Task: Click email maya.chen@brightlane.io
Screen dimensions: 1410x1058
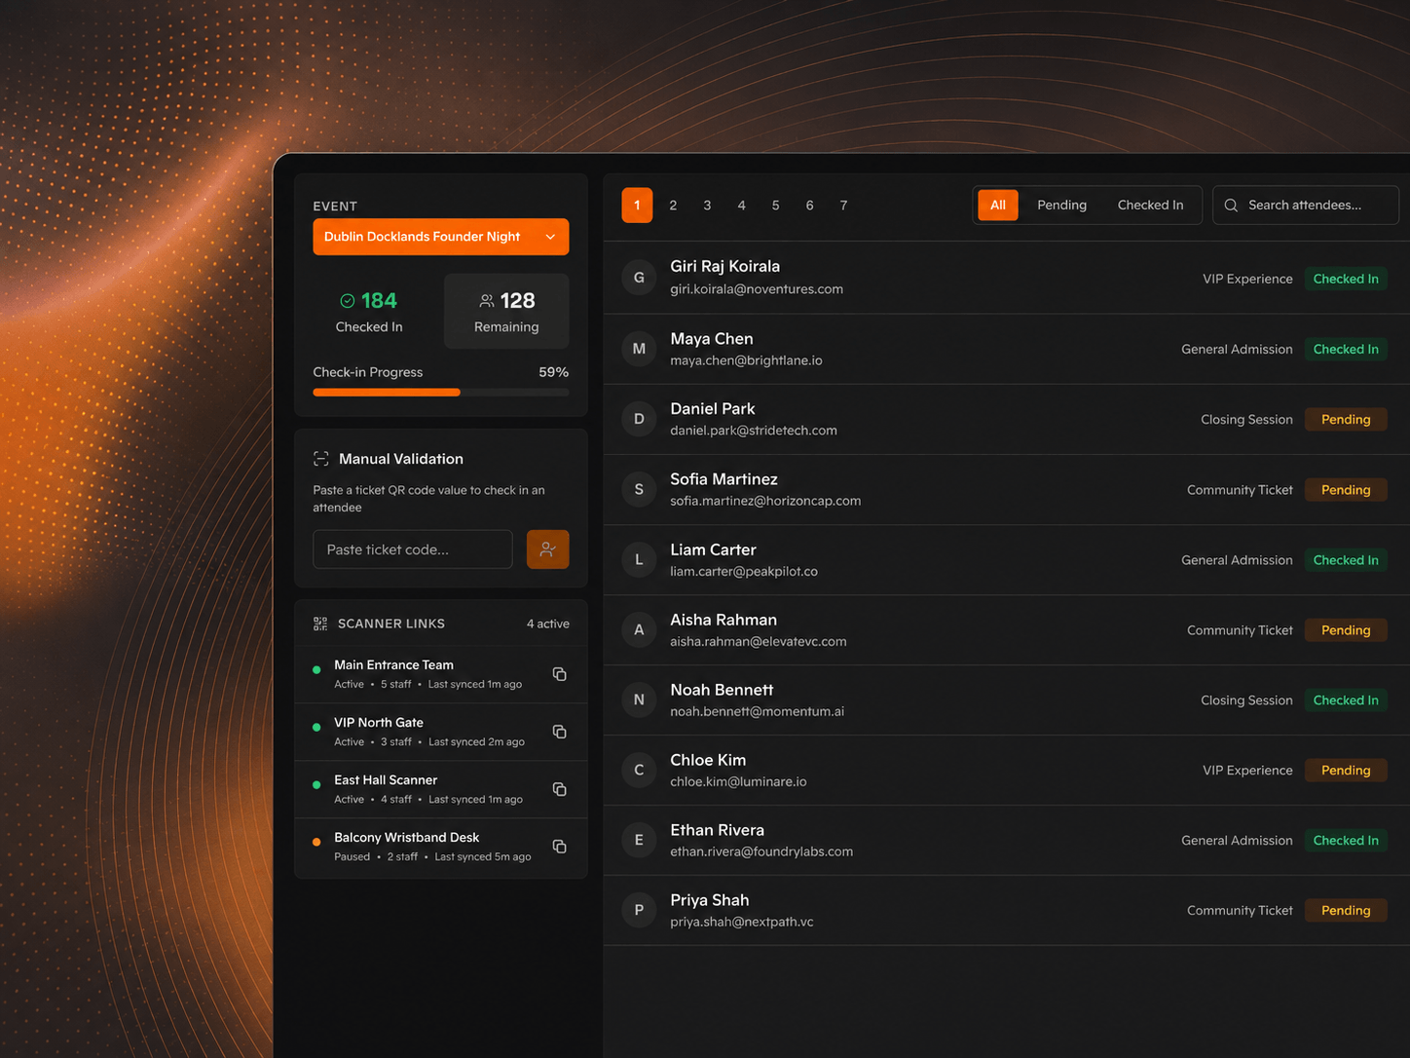Action: 746,360
